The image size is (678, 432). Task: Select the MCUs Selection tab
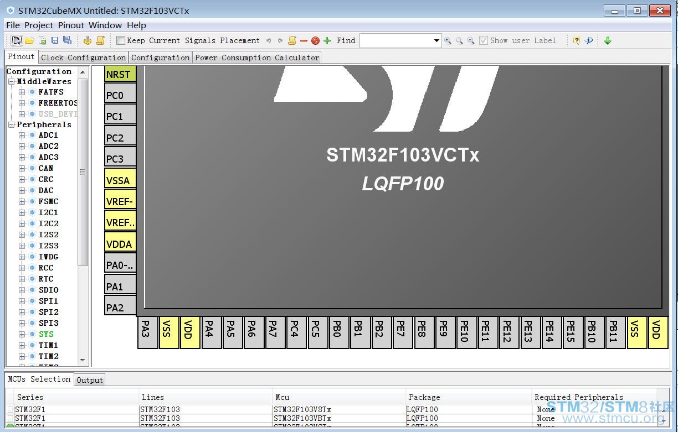click(39, 379)
